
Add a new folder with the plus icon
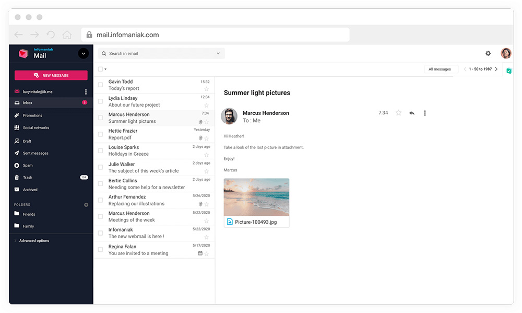pos(86,205)
